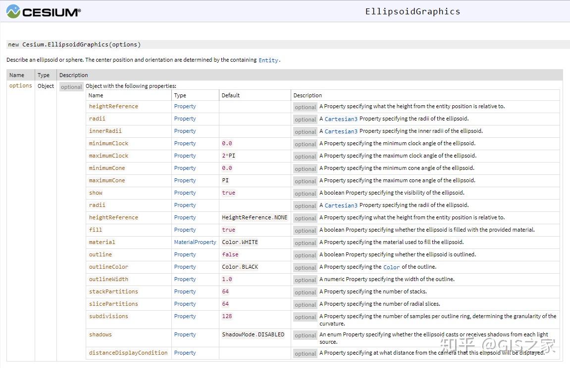Click the EllipsoidGraphics page title
Image resolution: width=570 pixels, height=368 pixels.
[x=413, y=11]
